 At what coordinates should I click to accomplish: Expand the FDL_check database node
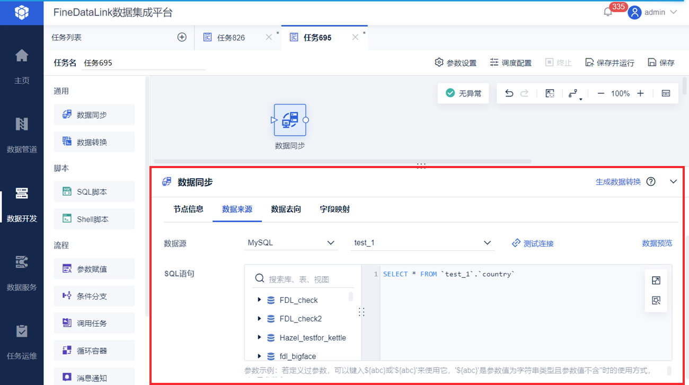(259, 300)
